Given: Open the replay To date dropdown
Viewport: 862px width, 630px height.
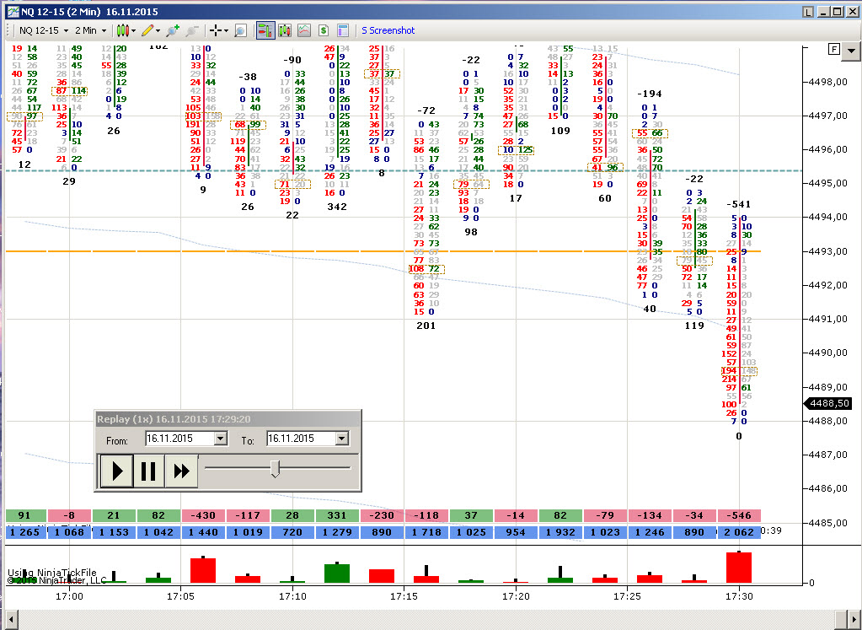Looking at the screenshot, I should (342, 439).
